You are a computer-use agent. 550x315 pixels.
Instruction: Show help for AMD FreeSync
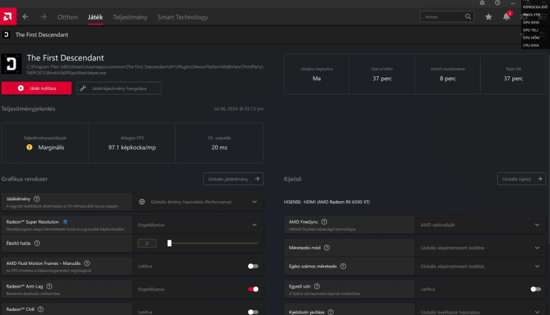(x=324, y=222)
